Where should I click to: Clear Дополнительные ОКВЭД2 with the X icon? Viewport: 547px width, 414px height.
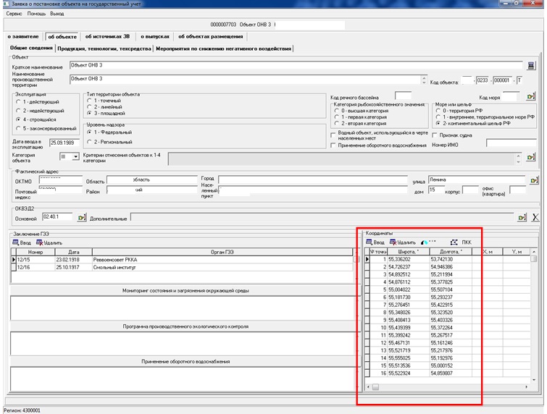coord(535,216)
